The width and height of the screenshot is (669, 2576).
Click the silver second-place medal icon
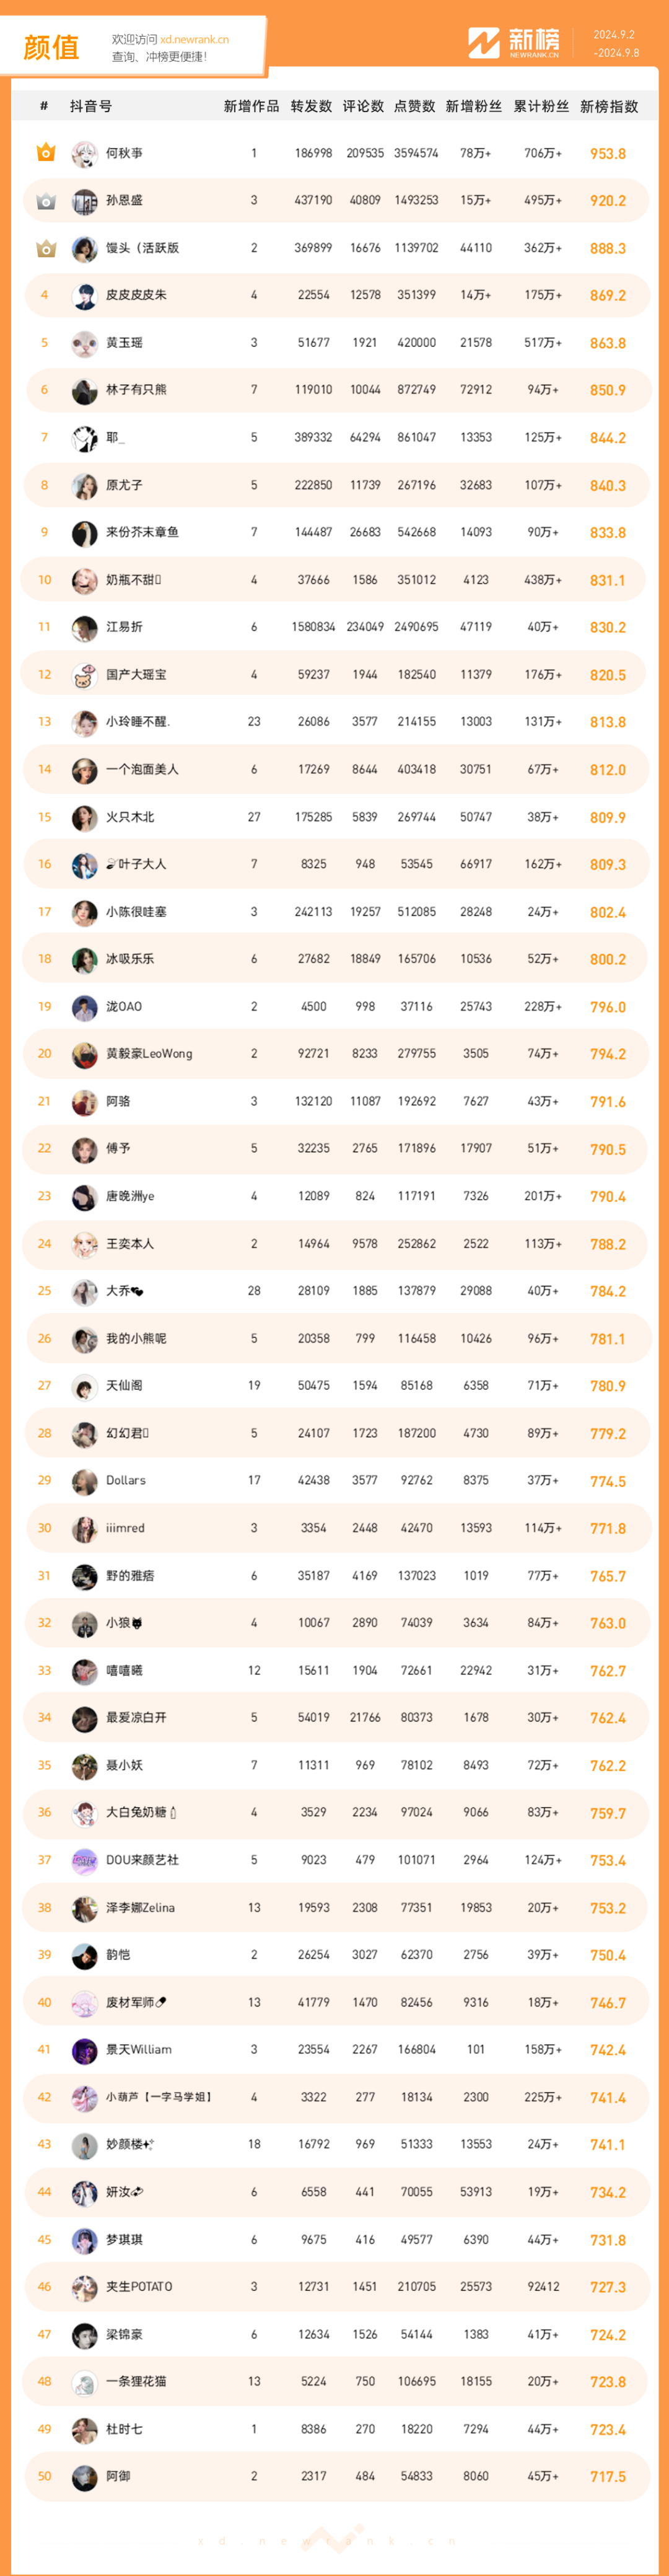[45, 201]
